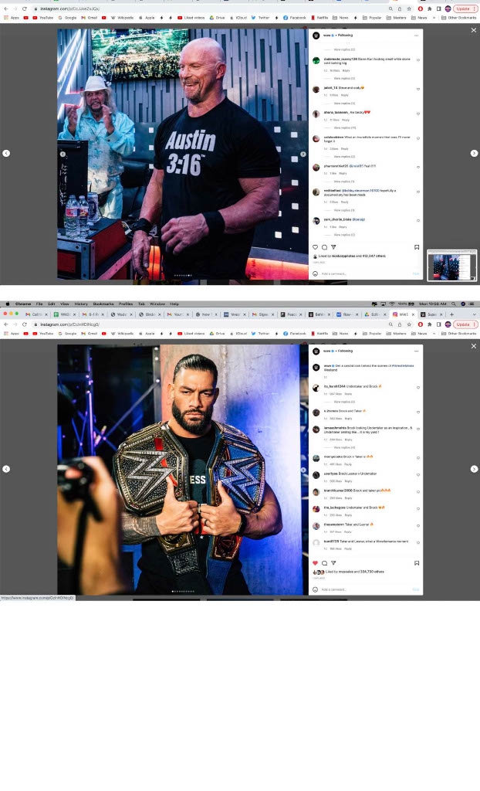This screenshot has height=791, width=480.
Task: Unlike the title belts post red heart
Action: (x=315, y=563)
